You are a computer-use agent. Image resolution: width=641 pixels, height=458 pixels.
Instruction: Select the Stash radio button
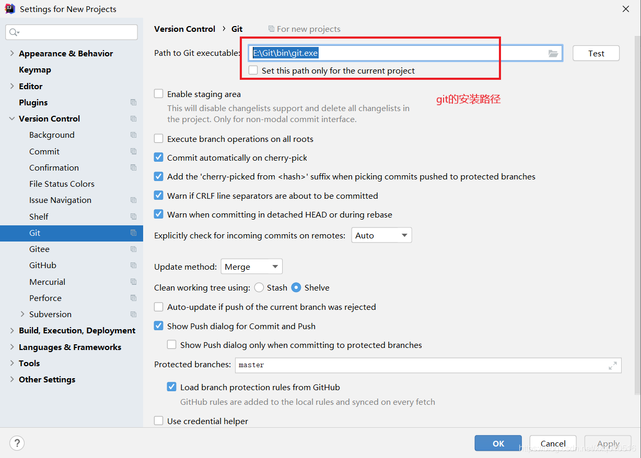(x=259, y=287)
